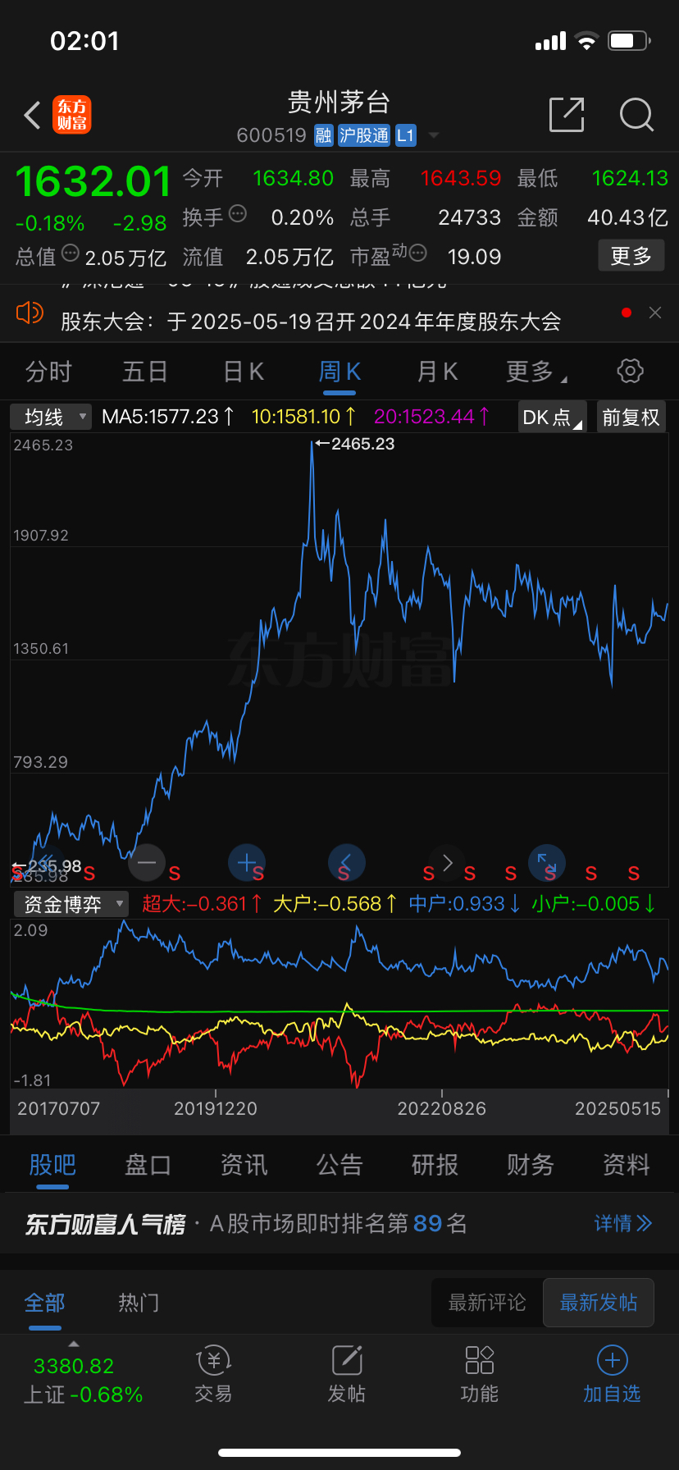The image size is (679, 1470).
Task: Tap the MA5:1577.23 value
Action: pos(167,417)
